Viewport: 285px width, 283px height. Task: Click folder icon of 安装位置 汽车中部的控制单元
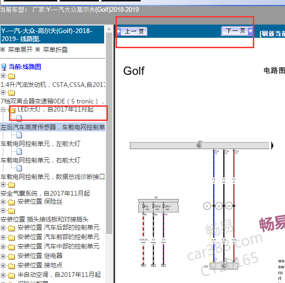11,247
